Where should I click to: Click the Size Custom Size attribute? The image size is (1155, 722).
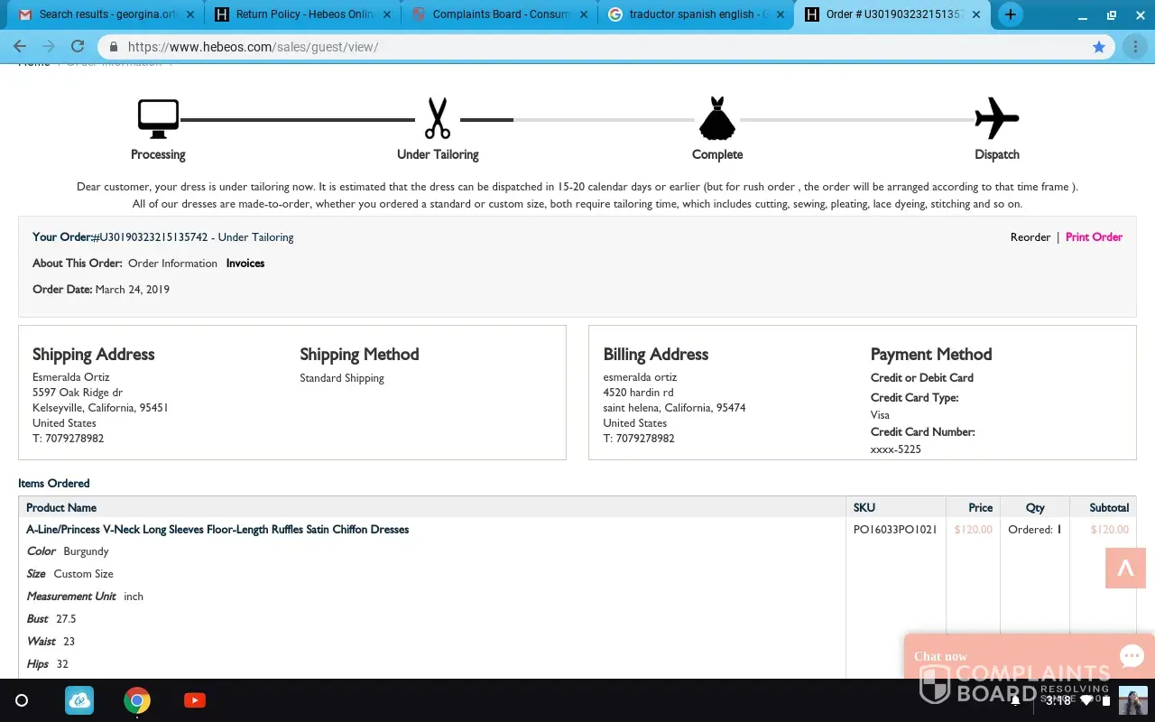point(70,574)
